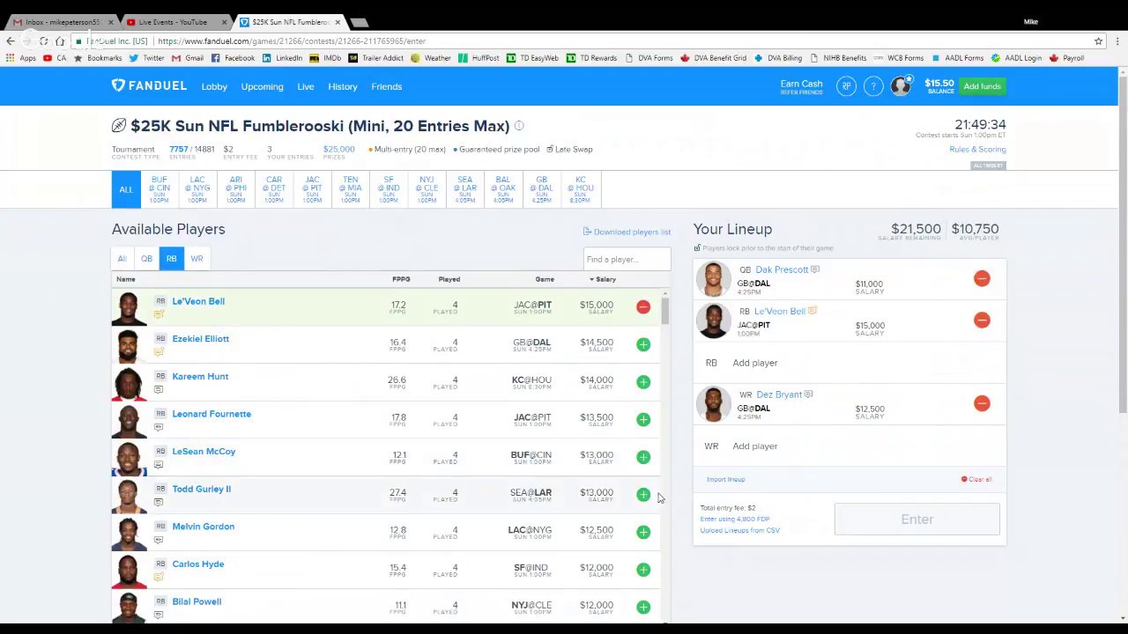Click the Add funds button

982,86
